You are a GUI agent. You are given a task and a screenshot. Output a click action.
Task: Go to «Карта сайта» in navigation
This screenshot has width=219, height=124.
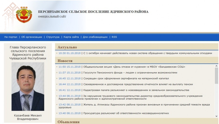[x=71, y=37]
